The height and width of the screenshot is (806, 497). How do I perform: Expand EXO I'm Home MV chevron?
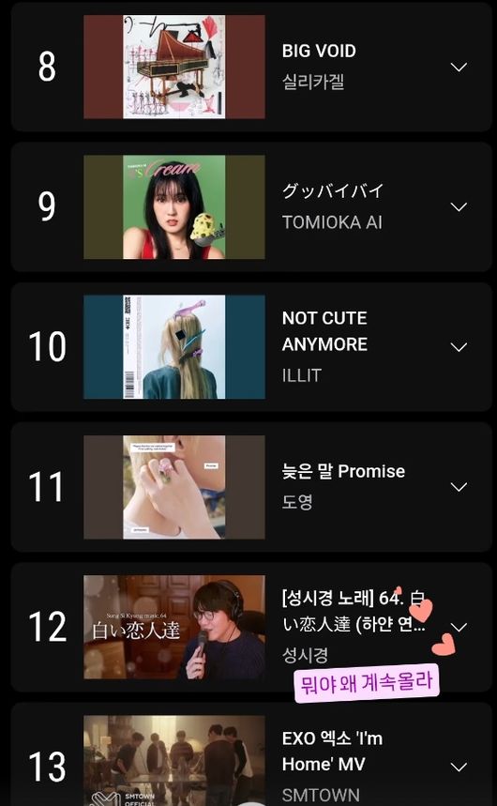[459, 767]
